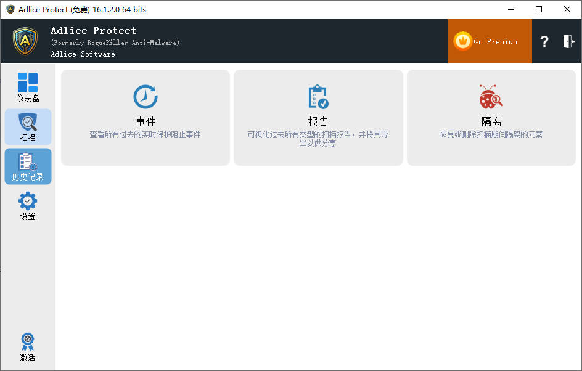Close the Adlice Protect window
Screen dimensions: 582x371
coord(567,9)
